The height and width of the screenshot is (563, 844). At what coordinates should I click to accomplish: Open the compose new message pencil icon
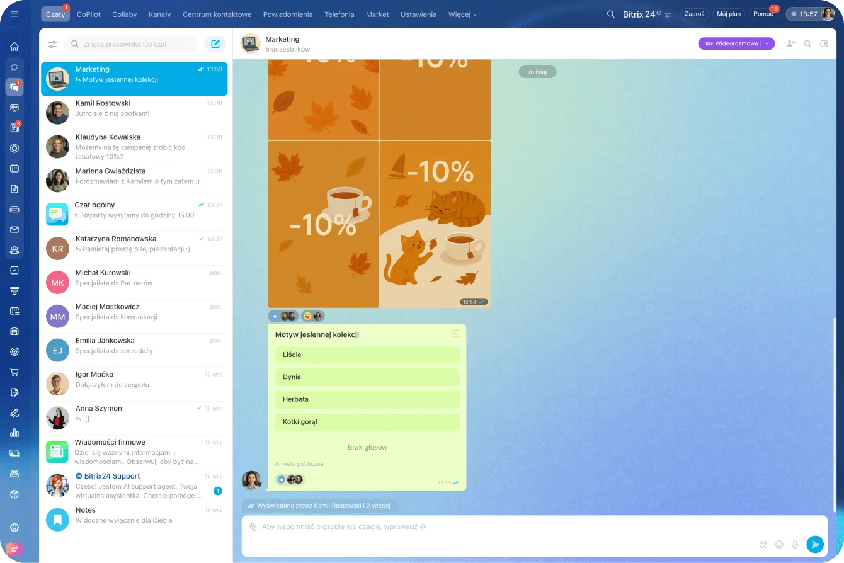click(215, 43)
